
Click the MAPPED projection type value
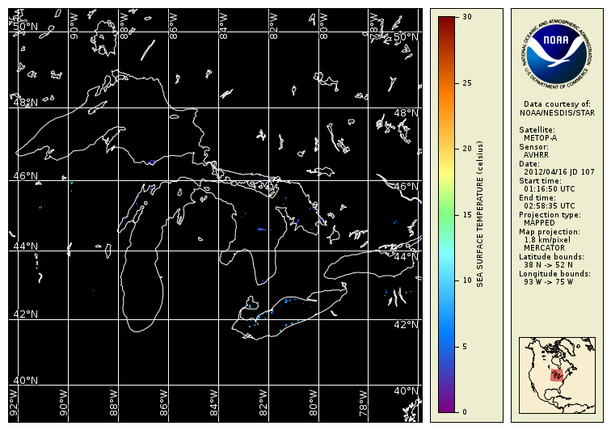point(539,223)
